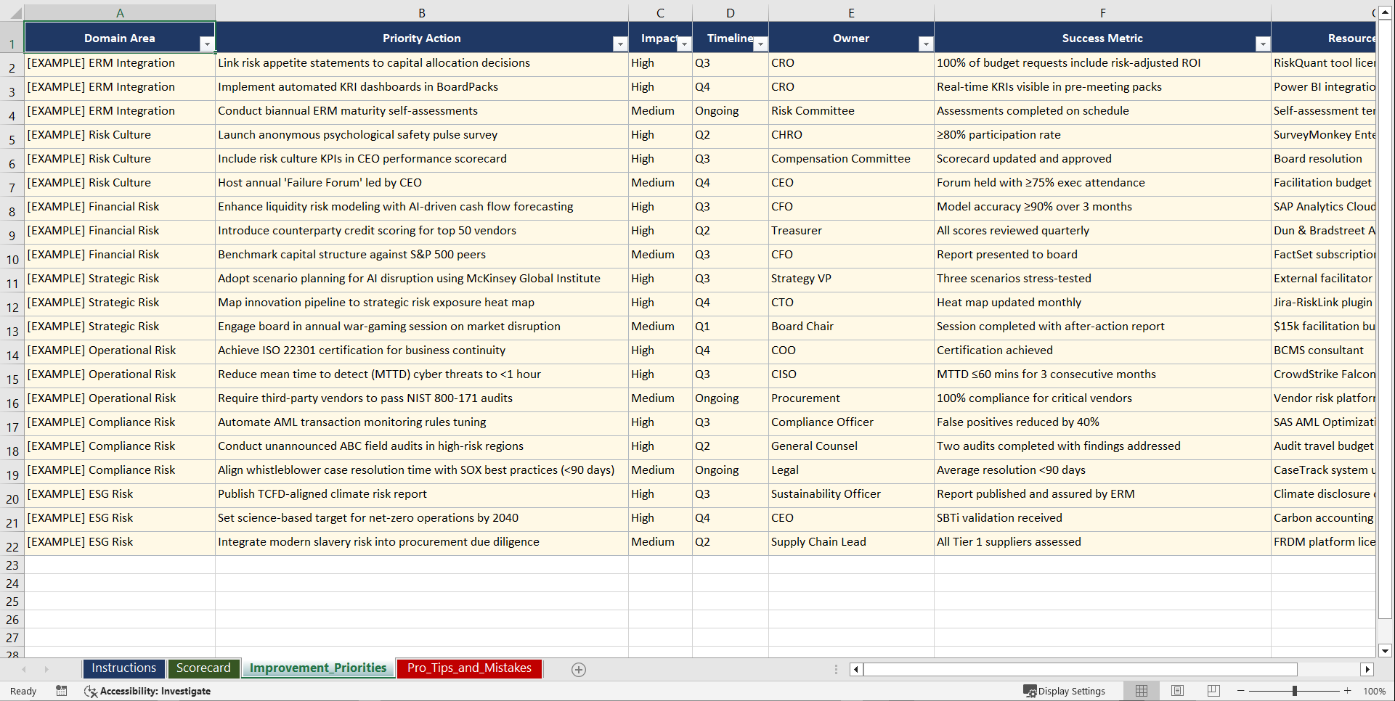Switch to Page Layout view
1395x701 pixels.
pyautogui.click(x=1177, y=691)
